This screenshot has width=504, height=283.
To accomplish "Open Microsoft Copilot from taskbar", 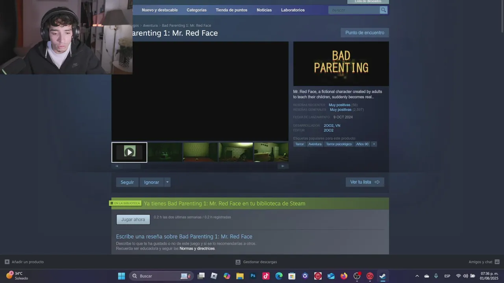I will click(227, 276).
